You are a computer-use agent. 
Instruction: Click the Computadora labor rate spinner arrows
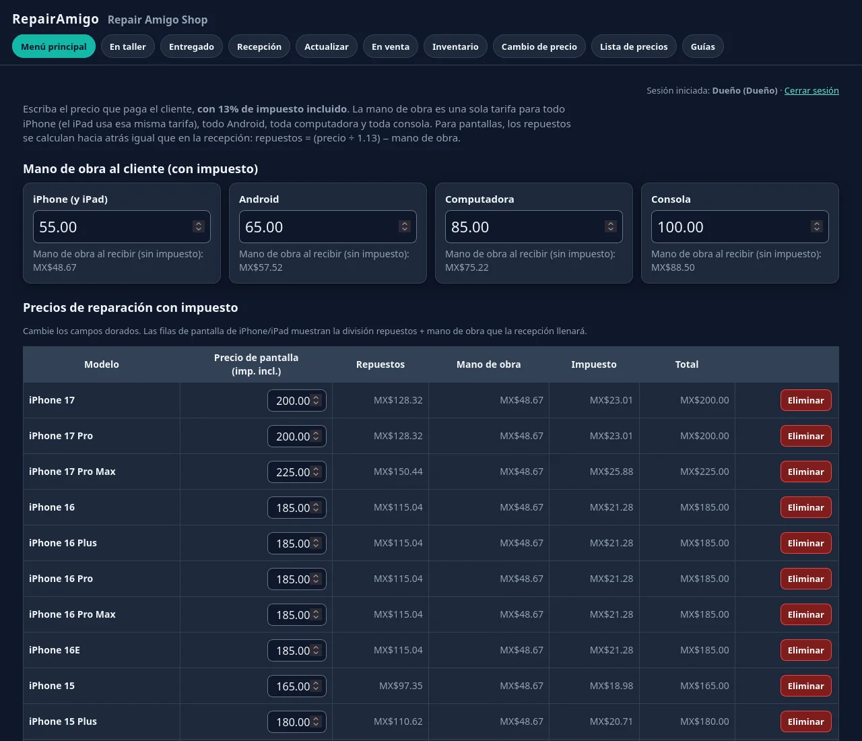click(x=611, y=226)
